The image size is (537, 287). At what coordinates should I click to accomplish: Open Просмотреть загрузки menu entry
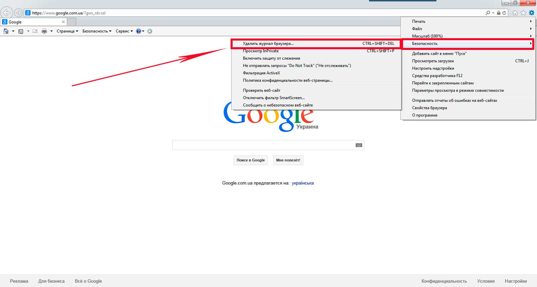pos(468,61)
